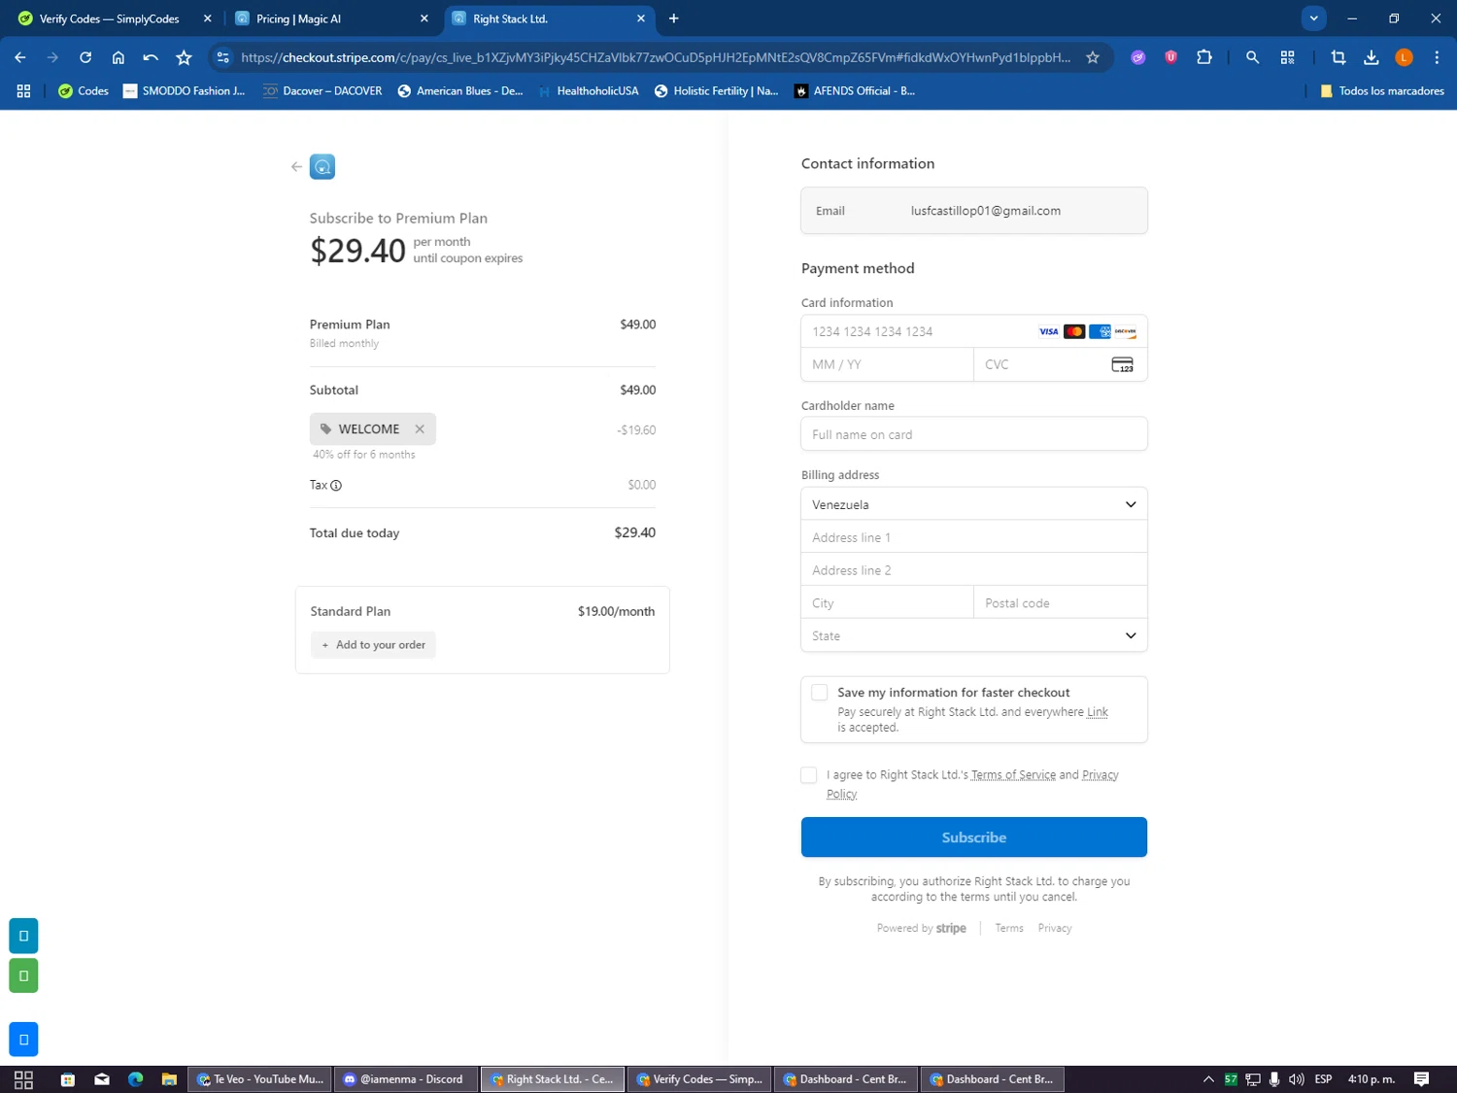1457x1093 pixels.
Task: Open Holistic Fertility bookmark
Action: [x=716, y=90]
